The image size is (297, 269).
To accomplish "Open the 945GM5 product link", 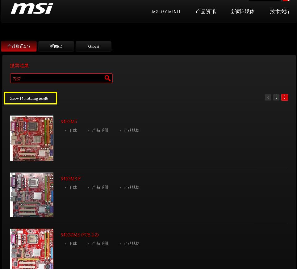I will (69, 121).
